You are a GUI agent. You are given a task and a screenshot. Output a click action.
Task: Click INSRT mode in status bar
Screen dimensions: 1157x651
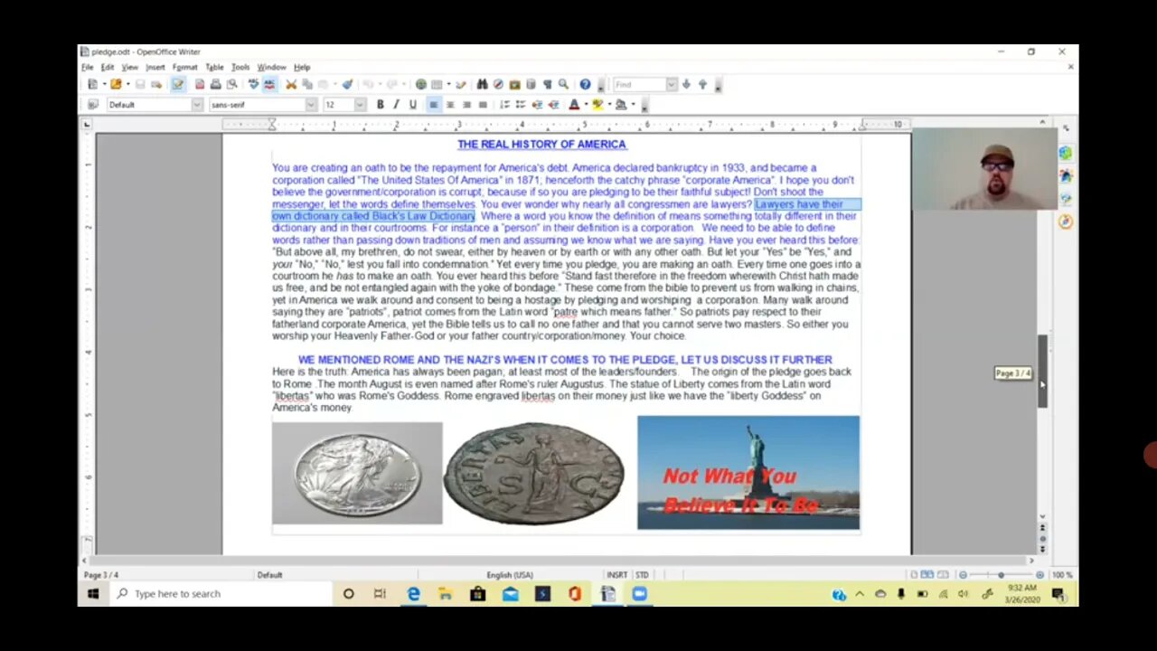(x=617, y=575)
